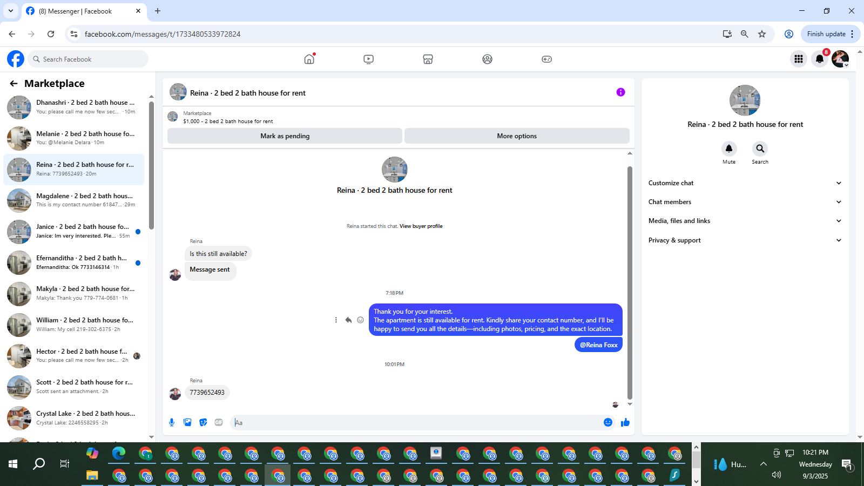Open William conversation
Image resolution: width=864 pixels, height=486 pixels.
pos(74,325)
